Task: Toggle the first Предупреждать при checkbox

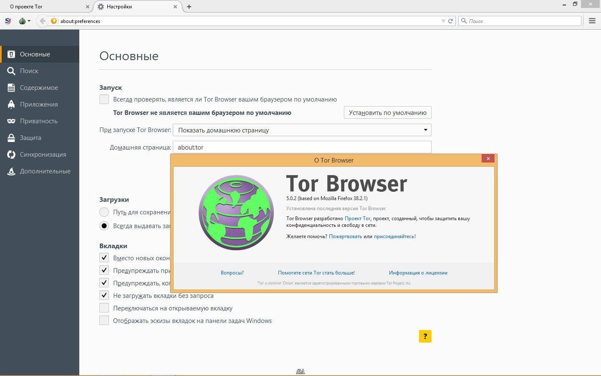Action: [104, 270]
